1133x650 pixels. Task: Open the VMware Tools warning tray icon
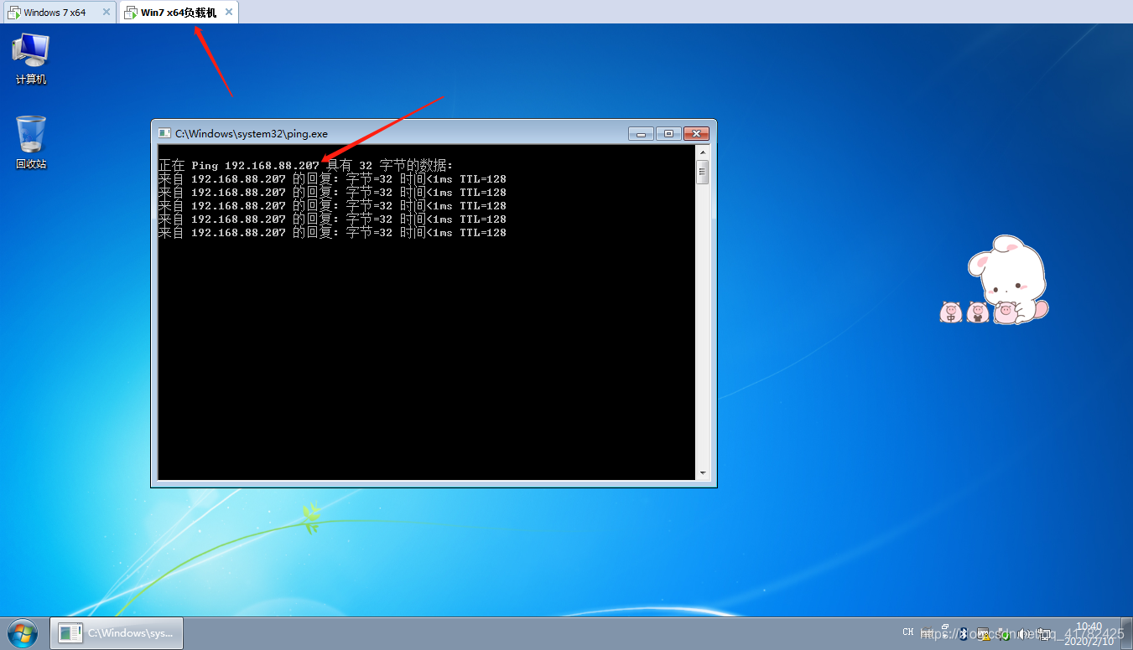click(983, 634)
